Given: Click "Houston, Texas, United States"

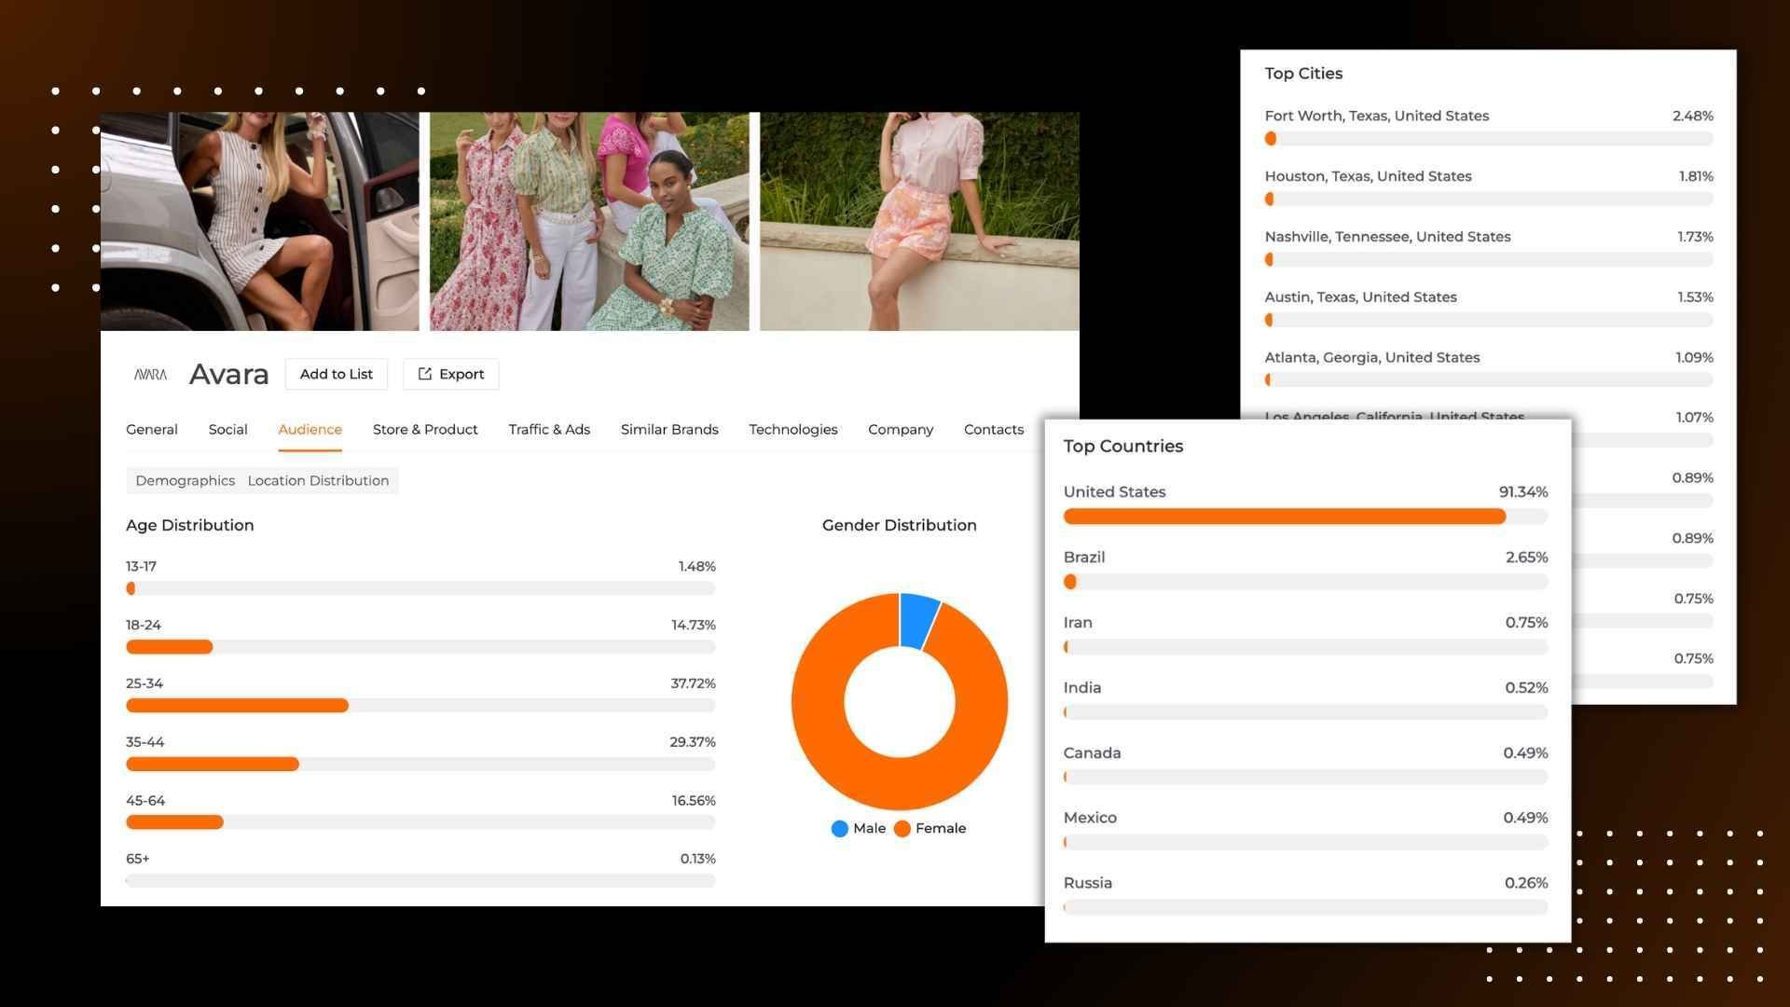Looking at the screenshot, I should (1369, 176).
